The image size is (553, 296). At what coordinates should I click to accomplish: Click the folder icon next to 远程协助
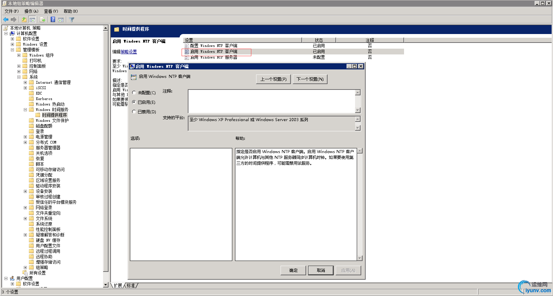32,257
